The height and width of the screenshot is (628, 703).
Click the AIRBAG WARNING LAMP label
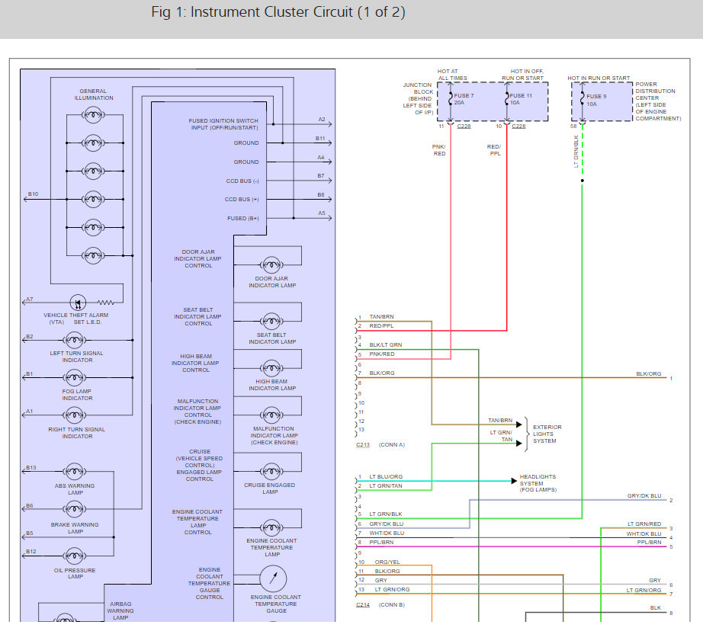pos(120,610)
